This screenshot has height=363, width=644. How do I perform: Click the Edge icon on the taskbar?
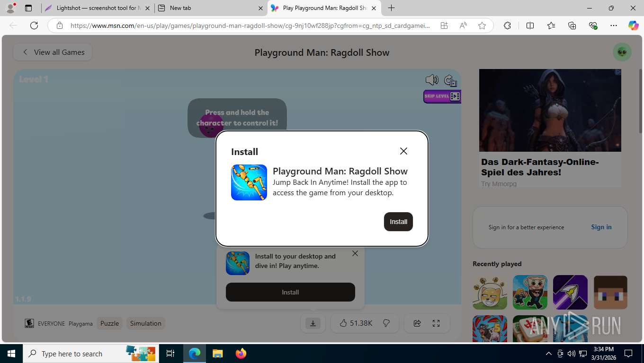click(x=194, y=354)
